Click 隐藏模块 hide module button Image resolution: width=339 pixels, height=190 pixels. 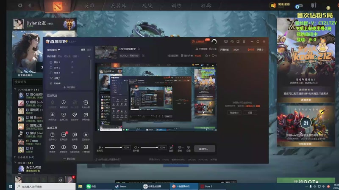click(234, 113)
